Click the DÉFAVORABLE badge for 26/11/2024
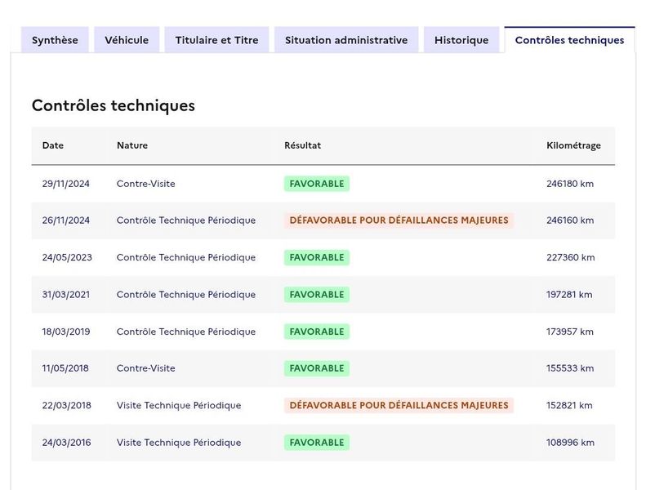This screenshot has width=646, height=490. 399,220
